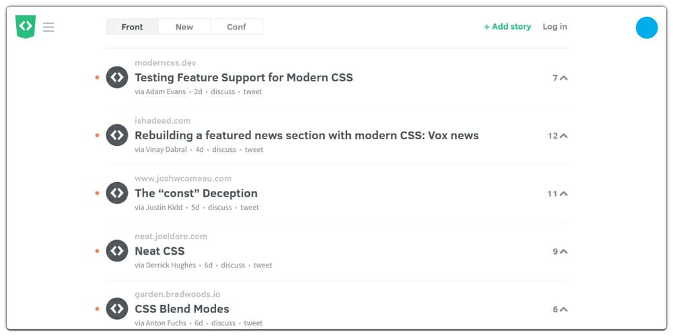This screenshot has width=673, height=336.
Task: Upvote The "const" Deception story
Action: pos(563,194)
